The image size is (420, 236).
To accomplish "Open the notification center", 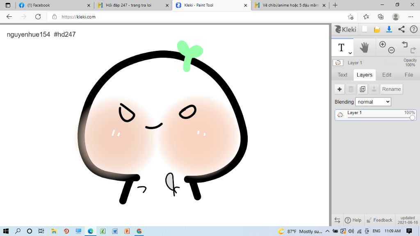I will coord(409,231).
